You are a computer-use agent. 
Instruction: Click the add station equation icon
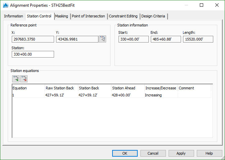coord(15,79)
